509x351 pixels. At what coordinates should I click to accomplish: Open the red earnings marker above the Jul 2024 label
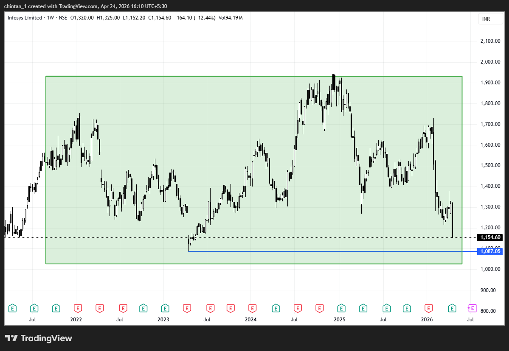pos(298,308)
